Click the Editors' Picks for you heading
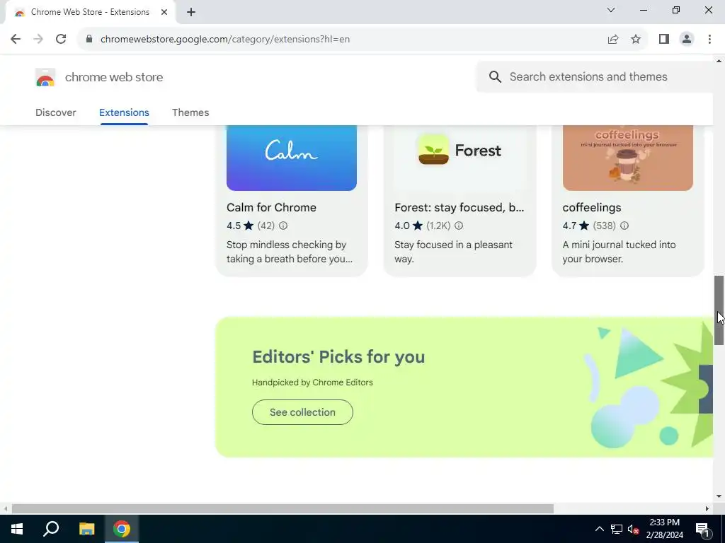This screenshot has width=725, height=543. pos(338,357)
